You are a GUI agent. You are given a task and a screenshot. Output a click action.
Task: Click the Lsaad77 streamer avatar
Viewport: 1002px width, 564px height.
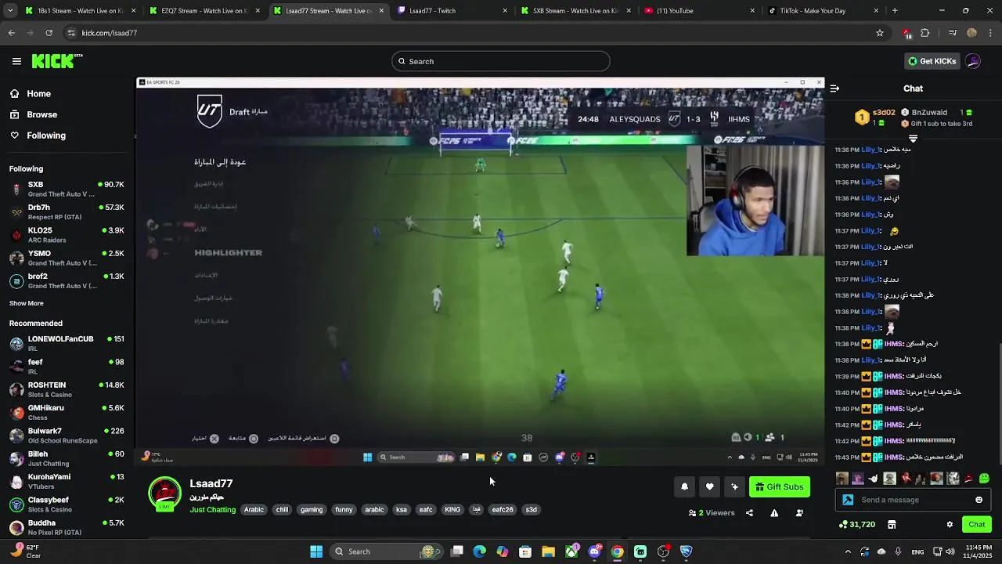tap(164, 494)
